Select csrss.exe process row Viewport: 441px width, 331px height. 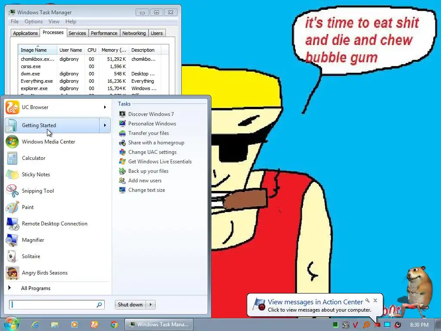coord(93,66)
